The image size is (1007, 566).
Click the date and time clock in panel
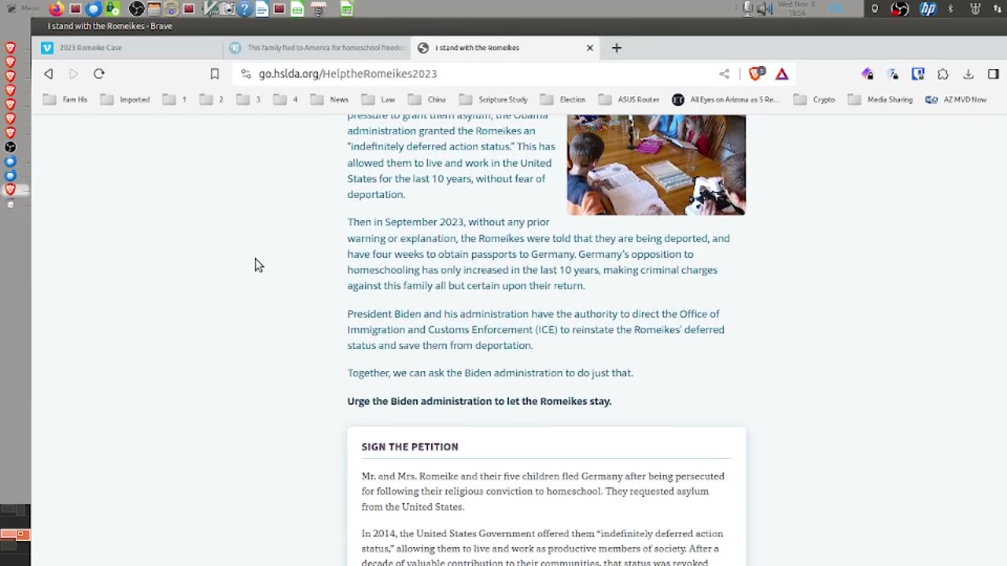(799, 9)
